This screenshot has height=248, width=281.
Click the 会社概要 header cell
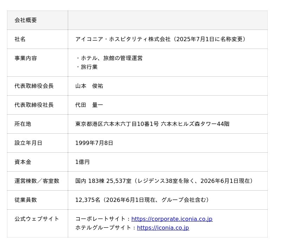(x=38, y=20)
